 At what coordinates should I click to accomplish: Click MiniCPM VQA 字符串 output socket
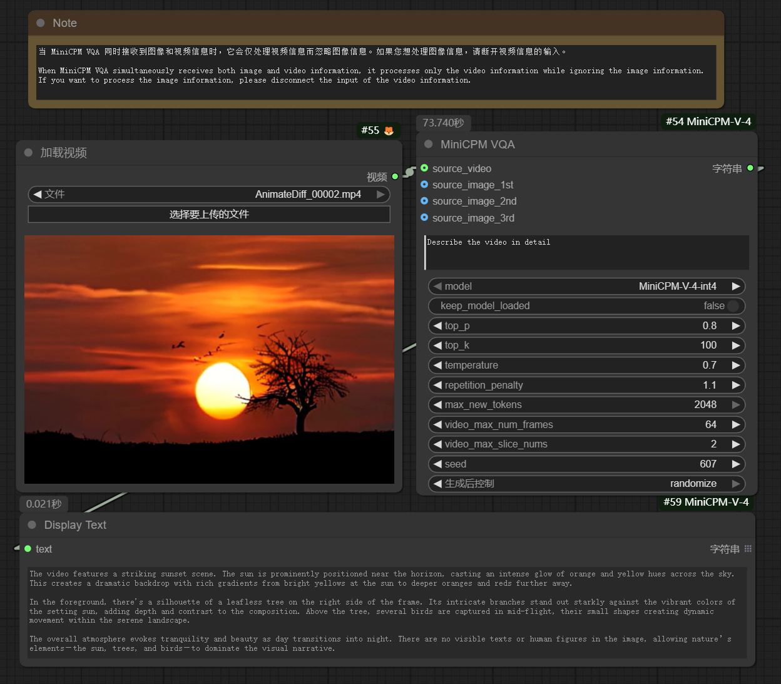750,168
